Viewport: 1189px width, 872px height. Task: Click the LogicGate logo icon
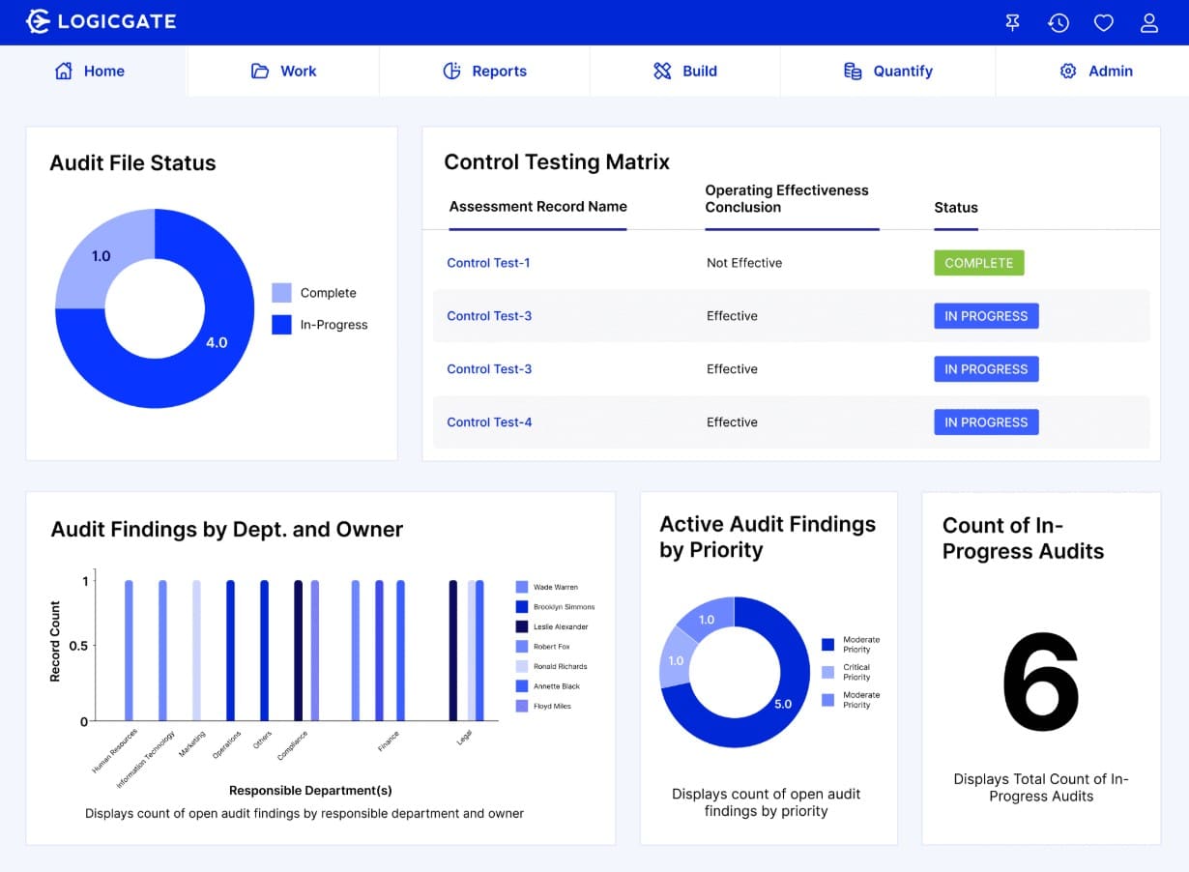click(38, 20)
